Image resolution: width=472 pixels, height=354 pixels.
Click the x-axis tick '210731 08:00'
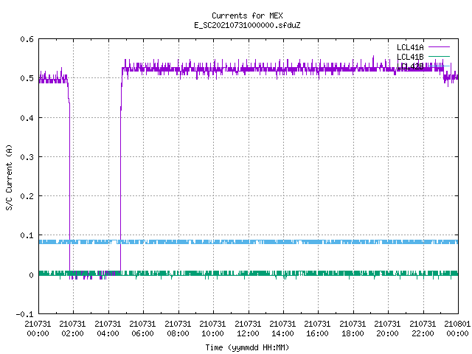[x=178, y=329]
